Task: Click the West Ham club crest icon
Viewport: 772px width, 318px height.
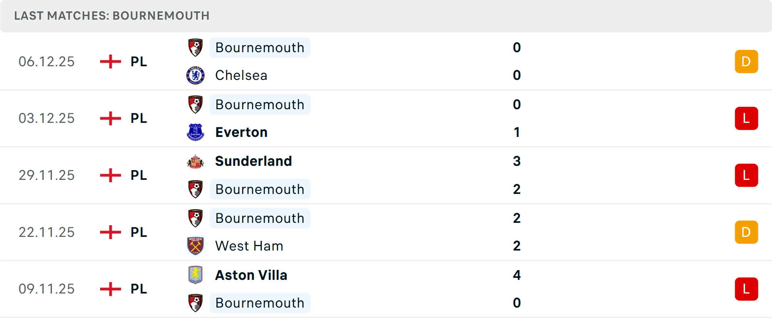Action: click(195, 246)
